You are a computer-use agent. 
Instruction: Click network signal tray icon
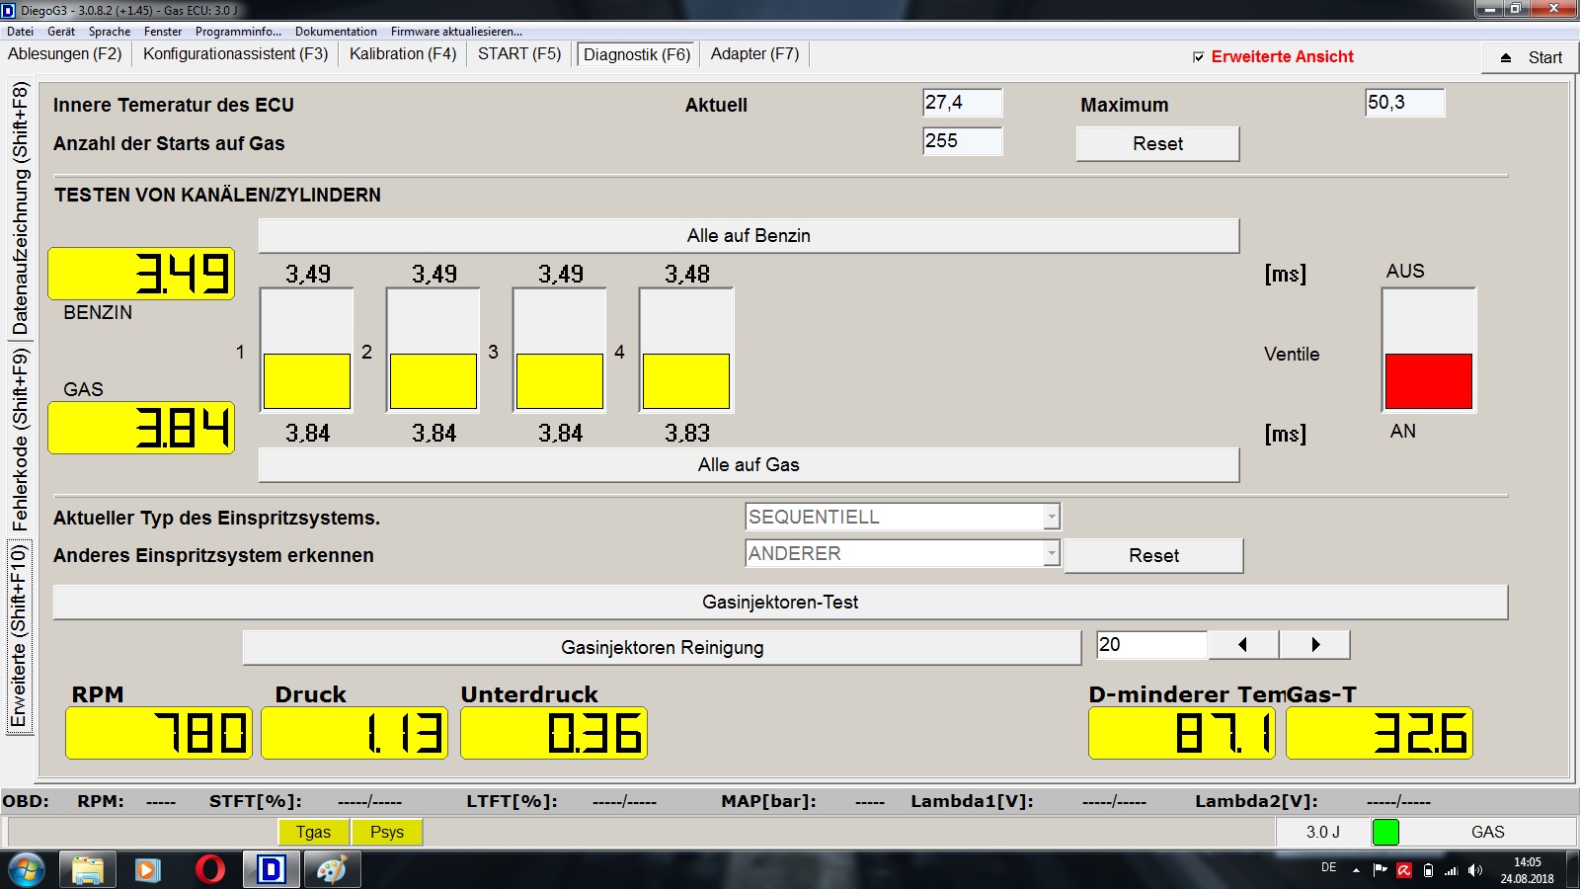click(1452, 870)
